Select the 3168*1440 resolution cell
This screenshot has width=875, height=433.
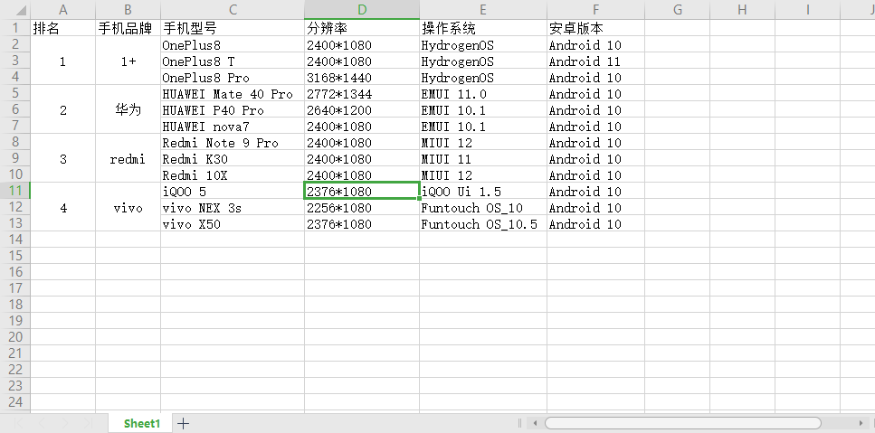coord(362,77)
